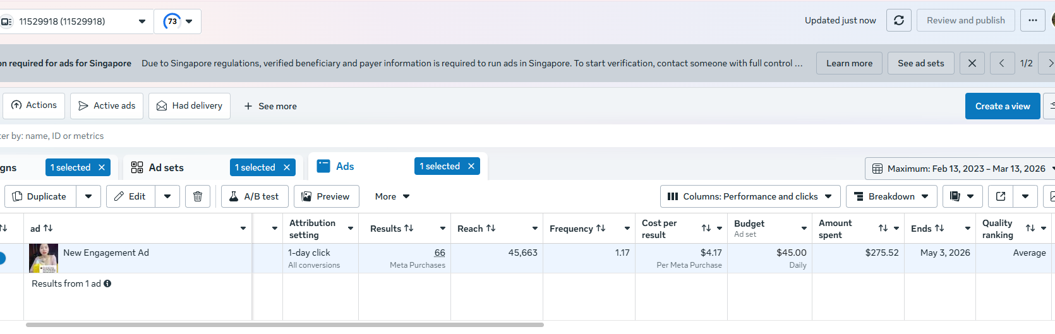1055x334 pixels.
Task: Expand the Duplicate button dropdown arrow
Action: [88, 196]
